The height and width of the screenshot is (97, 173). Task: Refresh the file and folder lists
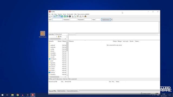pos(65,16)
